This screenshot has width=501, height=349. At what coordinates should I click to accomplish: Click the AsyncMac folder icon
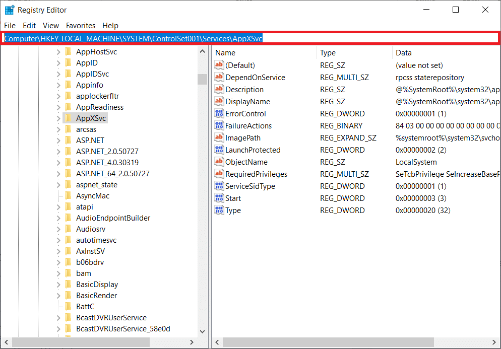click(68, 196)
